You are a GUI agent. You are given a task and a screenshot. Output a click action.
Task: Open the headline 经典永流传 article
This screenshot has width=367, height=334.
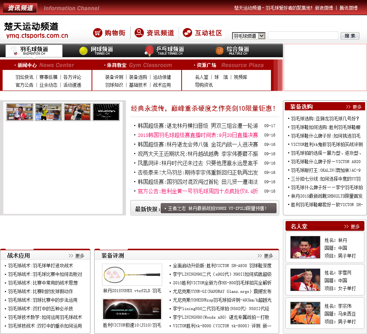click(203, 108)
